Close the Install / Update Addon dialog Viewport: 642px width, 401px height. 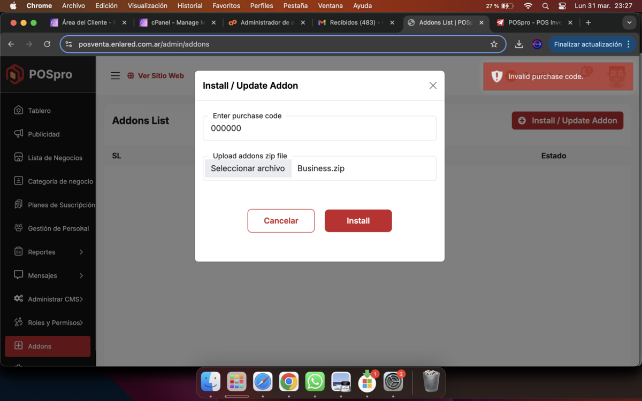(433, 86)
